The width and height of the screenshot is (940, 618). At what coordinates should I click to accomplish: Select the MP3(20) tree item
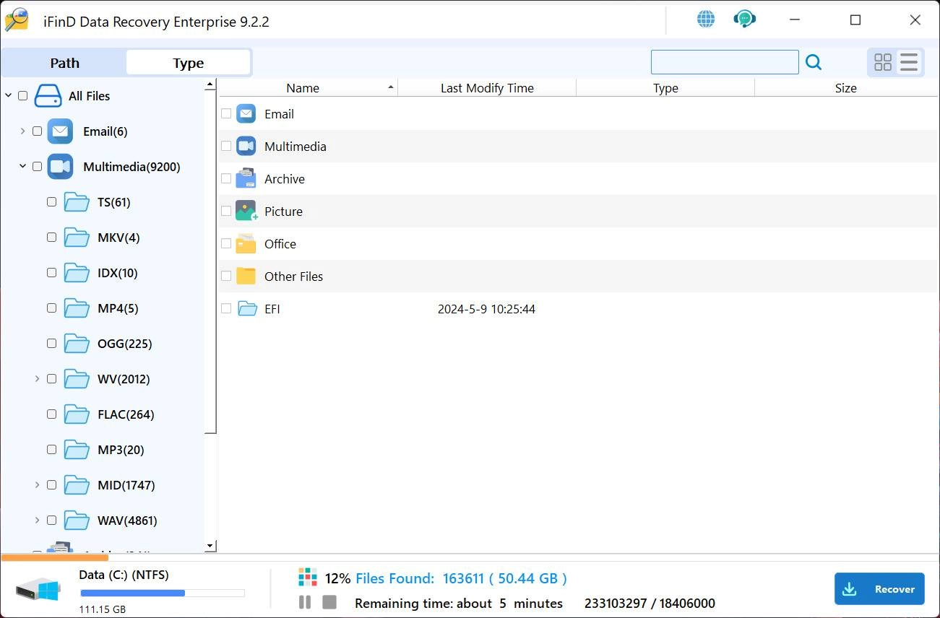pos(121,450)
